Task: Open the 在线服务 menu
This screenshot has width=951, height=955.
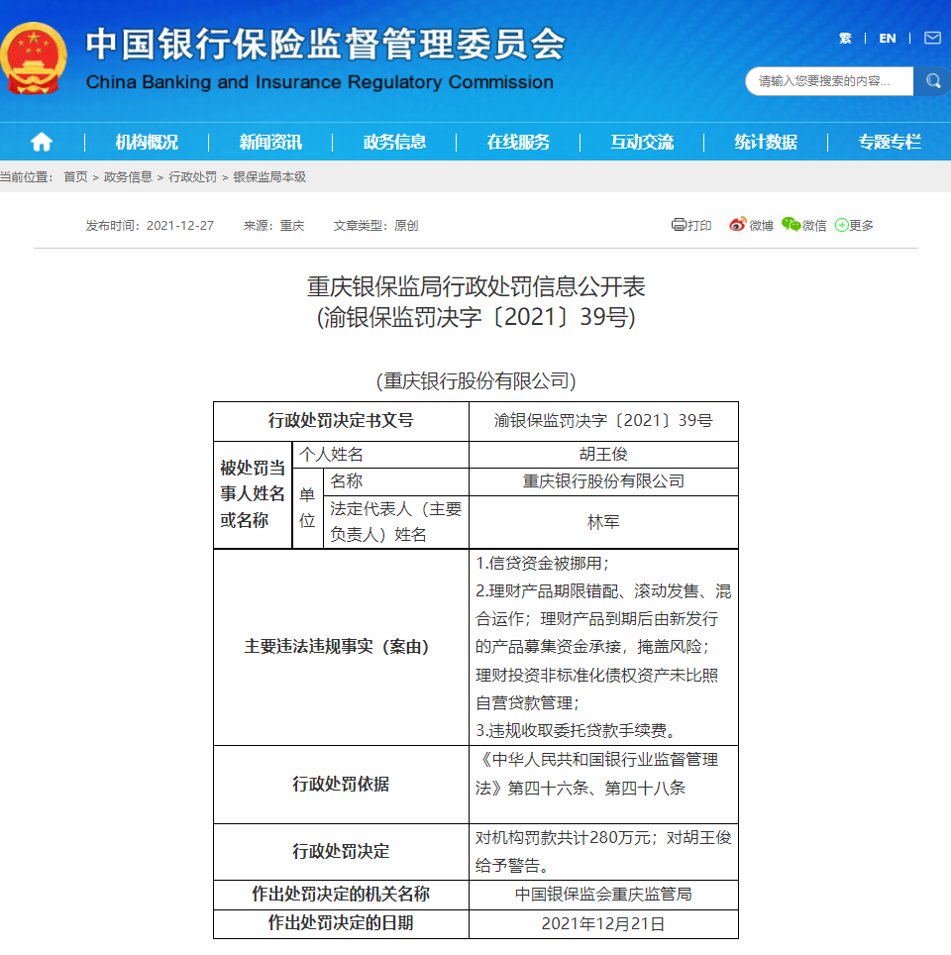Action: coord(518,142)
